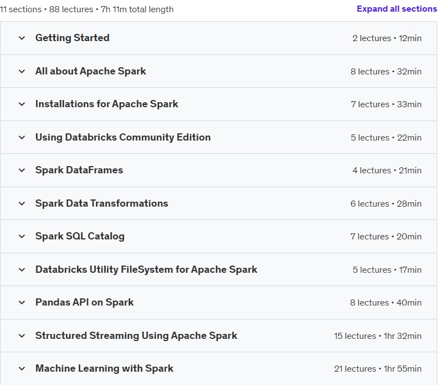Screen dimensions: 440x385
Task: Open the All about Apache Spark title
Action: click(x=91, y=71)
